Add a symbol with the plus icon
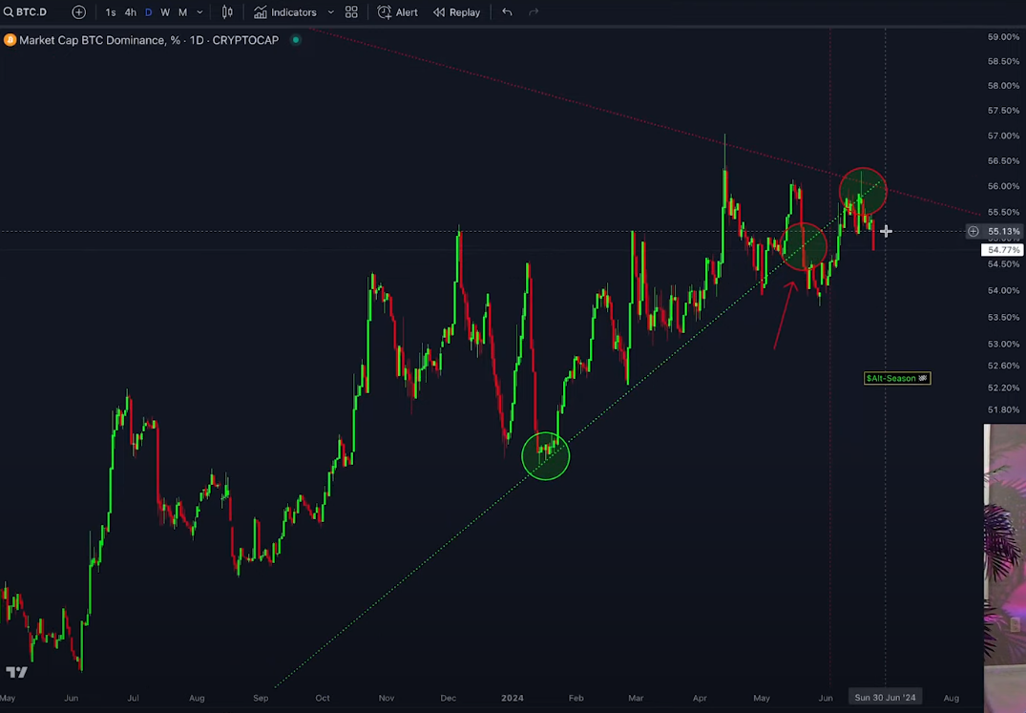This screenshot has height=713, width=1026. pos(79,12)
